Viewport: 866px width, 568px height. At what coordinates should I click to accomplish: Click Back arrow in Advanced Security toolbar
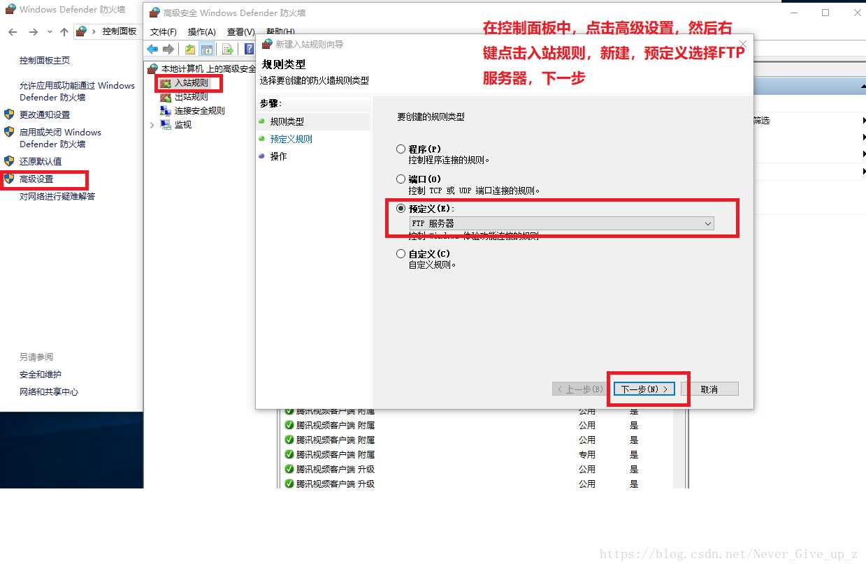point(152,49)
